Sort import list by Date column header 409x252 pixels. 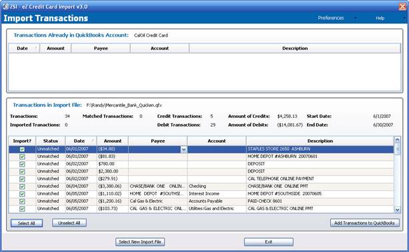81,141
